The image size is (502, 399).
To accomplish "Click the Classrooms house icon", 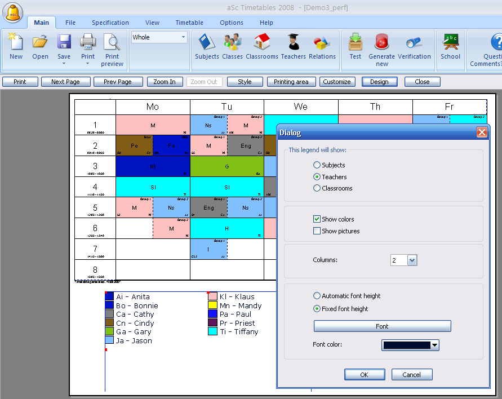I will [262, 43].
